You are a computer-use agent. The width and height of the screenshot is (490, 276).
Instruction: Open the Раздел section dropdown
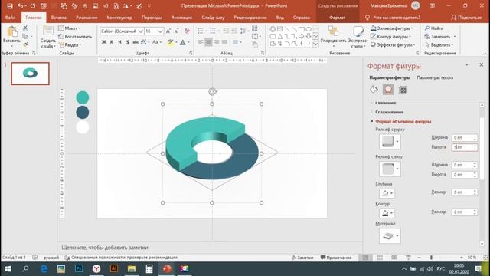(x=70, y=44)
